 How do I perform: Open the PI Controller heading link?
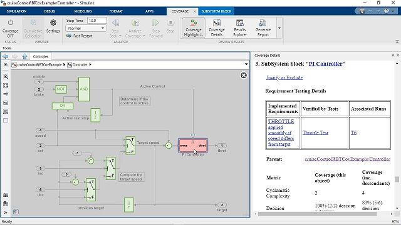point(325,64)
